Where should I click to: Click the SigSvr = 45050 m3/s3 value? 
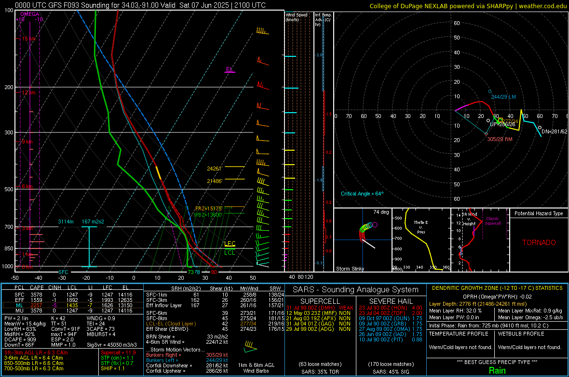[112, 345]
